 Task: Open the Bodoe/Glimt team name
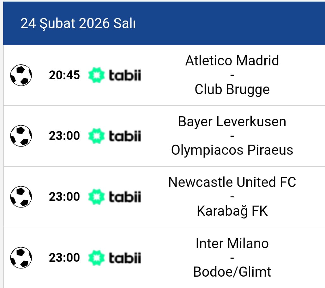tap(232, 272)
